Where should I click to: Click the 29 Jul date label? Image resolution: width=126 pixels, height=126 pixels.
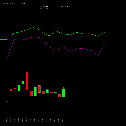[x=22, y=120]
